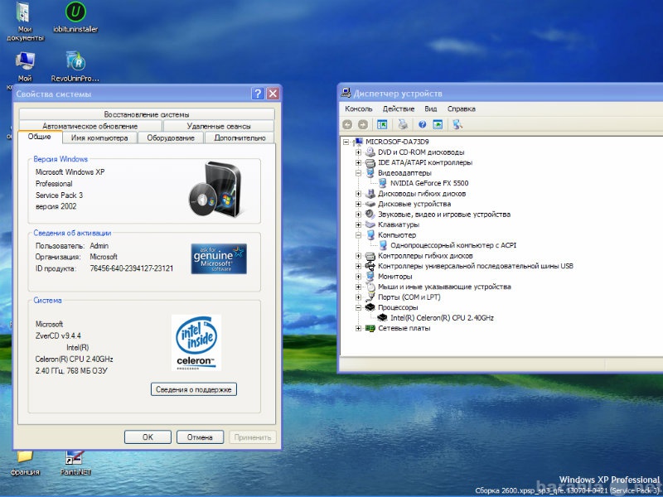
Task: Switch to the Удаленные сеансы tab
Action: [219, 126]
